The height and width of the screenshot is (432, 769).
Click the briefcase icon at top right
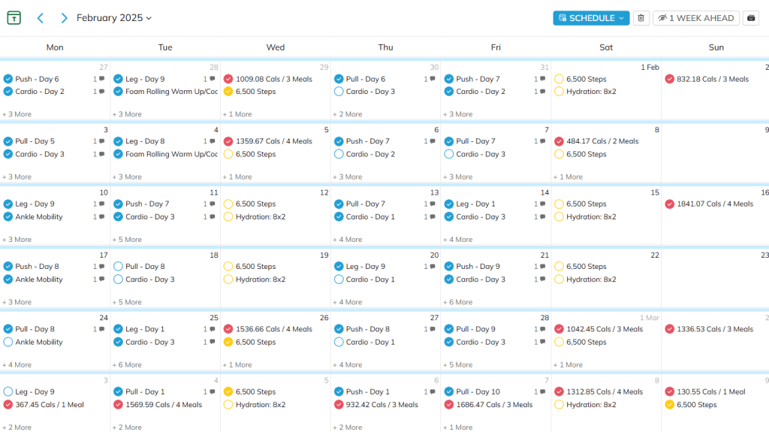[x=751, y=18]
